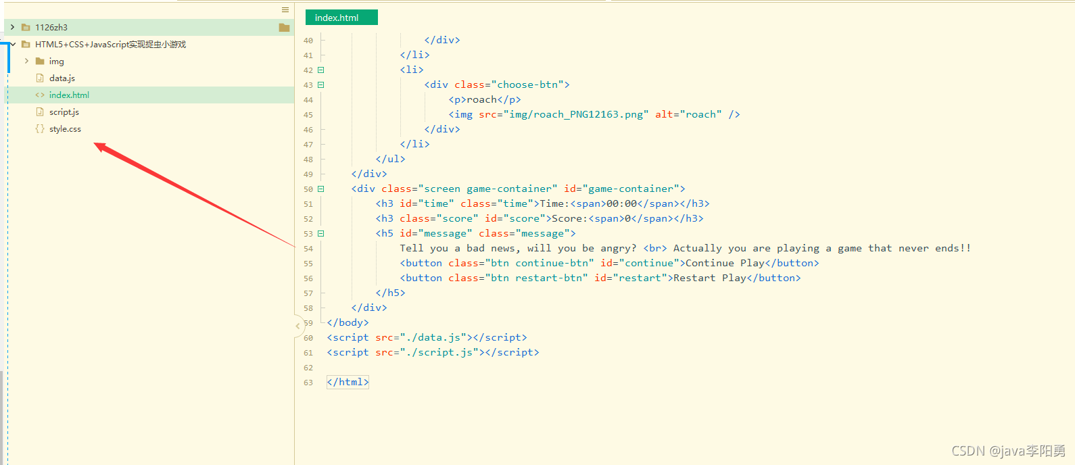Click the script.js file icon
This screenshot has width=1075, height=465.
(x=40, y=112)
